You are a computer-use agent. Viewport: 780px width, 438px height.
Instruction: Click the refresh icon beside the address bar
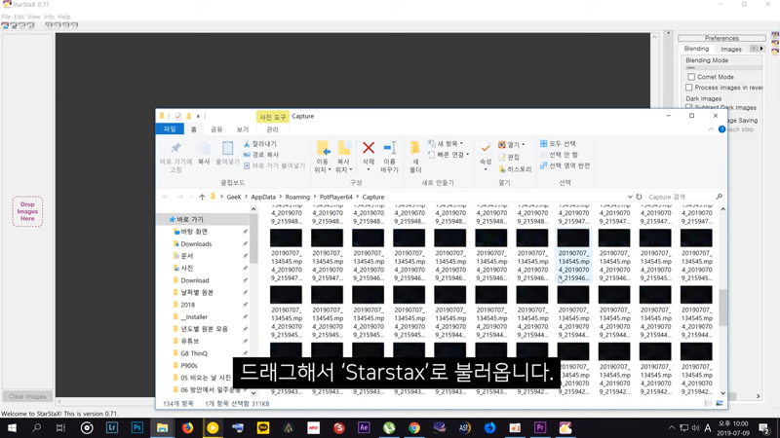(639, 197)
